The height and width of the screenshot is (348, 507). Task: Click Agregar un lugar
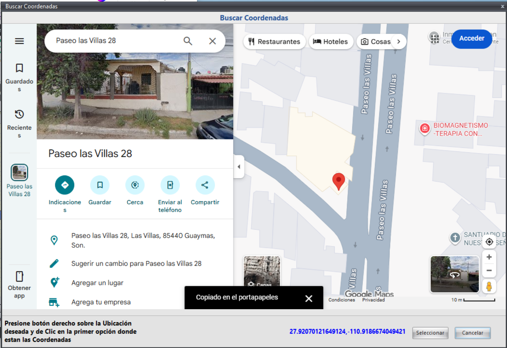click(97, 283)
